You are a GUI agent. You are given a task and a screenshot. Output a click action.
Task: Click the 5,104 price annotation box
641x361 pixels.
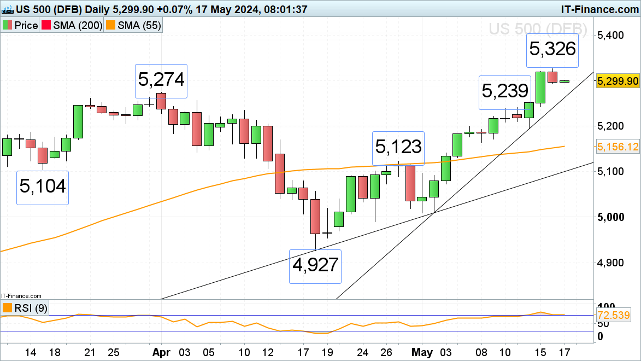[x=43, y=187]
